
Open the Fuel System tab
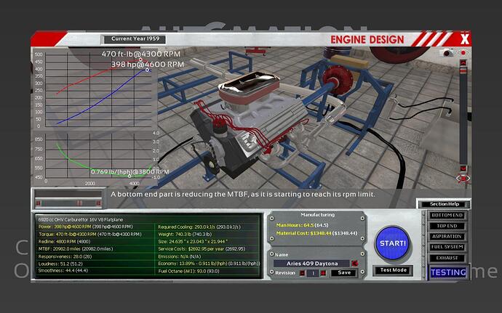pos(447,247)
